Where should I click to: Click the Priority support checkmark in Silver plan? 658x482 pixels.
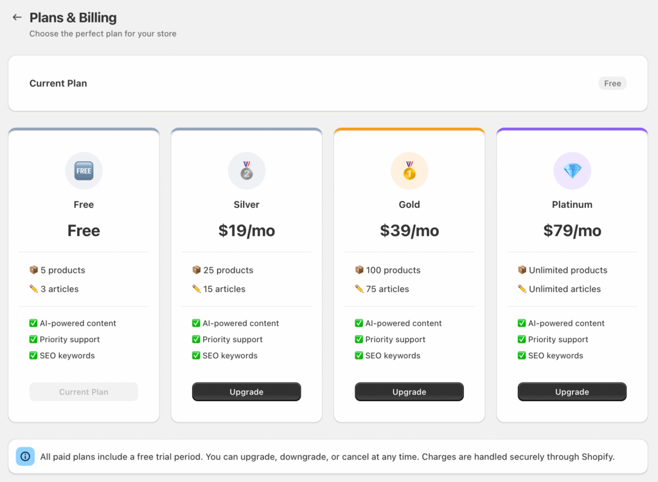pos(196,340)
